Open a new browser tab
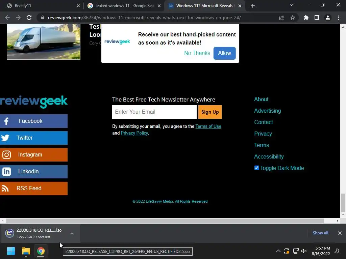Image resolution: width=346 pixels, height=259 pixels. tap(253, 6)
